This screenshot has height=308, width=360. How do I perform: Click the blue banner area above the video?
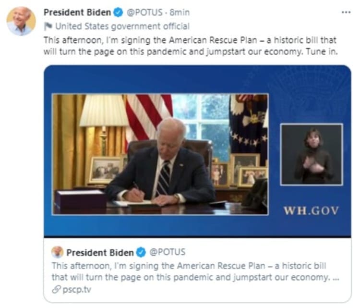pos(197,79)
